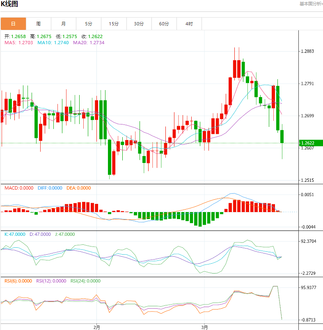Click the 2月 marker on the time axis
Screen dimensions: 323x330
coord(96,327)
